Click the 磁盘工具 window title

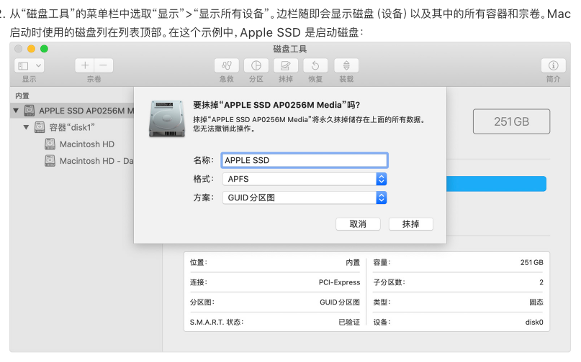point(289,49)
